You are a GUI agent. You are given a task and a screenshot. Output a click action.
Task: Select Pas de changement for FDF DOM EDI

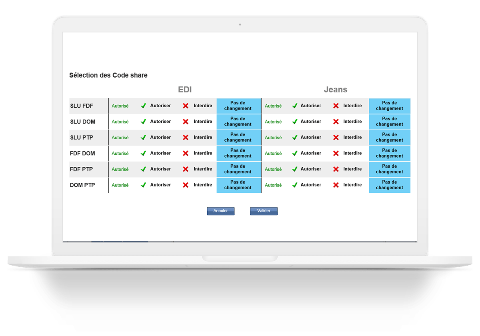239,153
